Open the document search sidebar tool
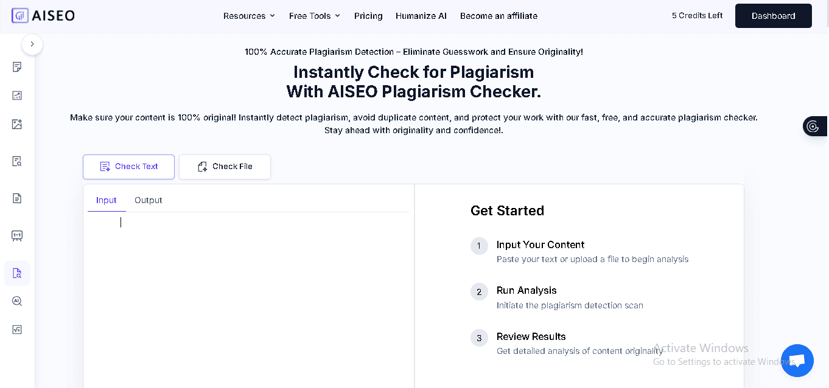This screenshot has width=829, height=388. click(16, 161)
